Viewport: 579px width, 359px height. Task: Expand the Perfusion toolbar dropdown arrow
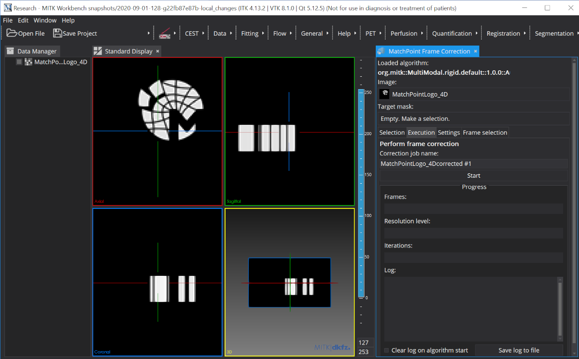[x=422, y=33]
